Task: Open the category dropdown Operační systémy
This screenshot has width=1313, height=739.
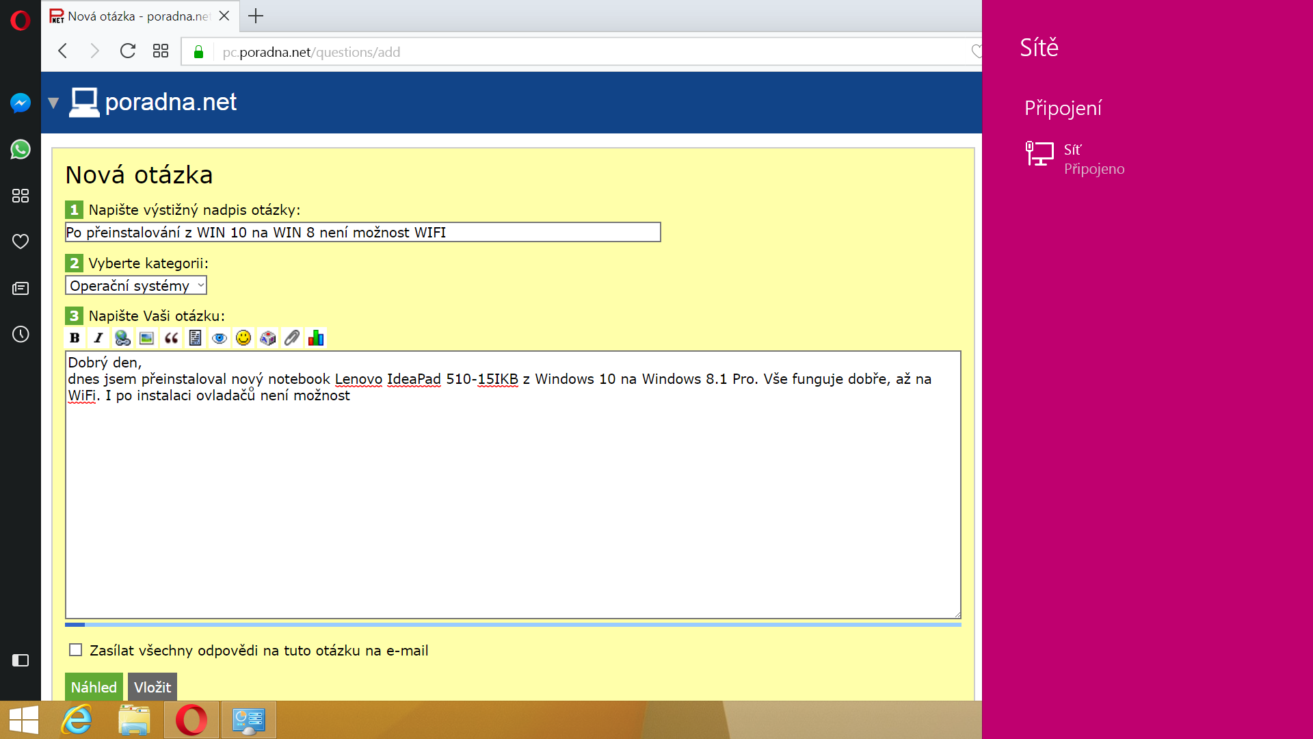Action: click(x=135, y=285)
